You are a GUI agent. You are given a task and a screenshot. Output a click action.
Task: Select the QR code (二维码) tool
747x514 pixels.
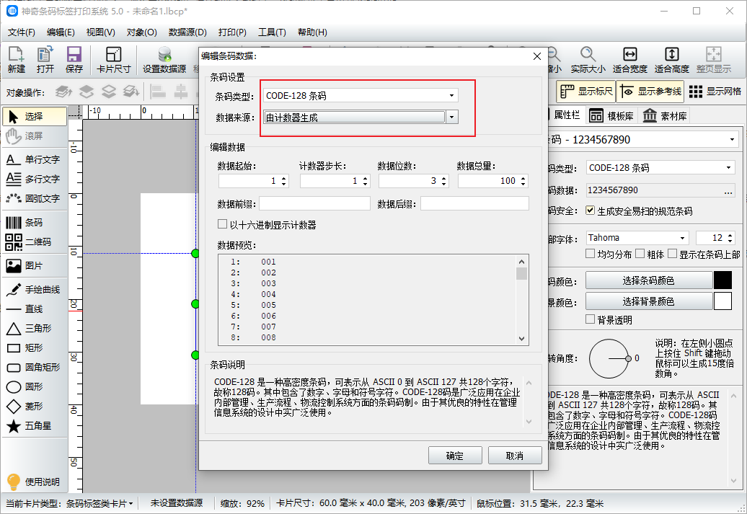tap(32, 242)
